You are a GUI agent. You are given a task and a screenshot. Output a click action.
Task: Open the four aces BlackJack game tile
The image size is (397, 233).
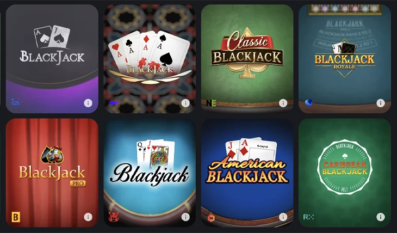(x=150, y=59)
